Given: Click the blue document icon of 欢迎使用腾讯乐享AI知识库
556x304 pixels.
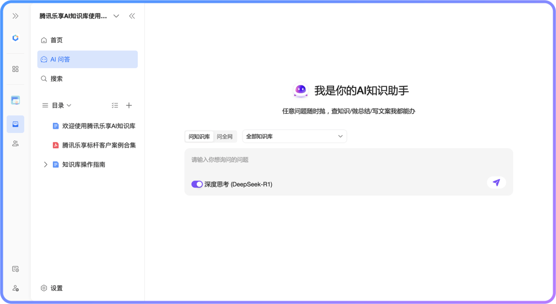Looking at the screenshot, I should (x=56, y=126).
